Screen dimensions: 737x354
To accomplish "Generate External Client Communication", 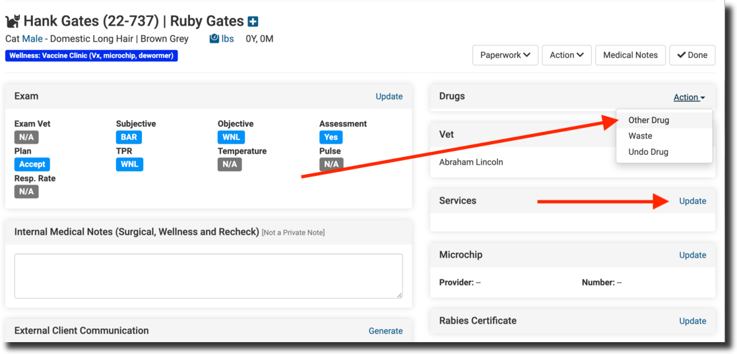I will click(x=385, y=331).
